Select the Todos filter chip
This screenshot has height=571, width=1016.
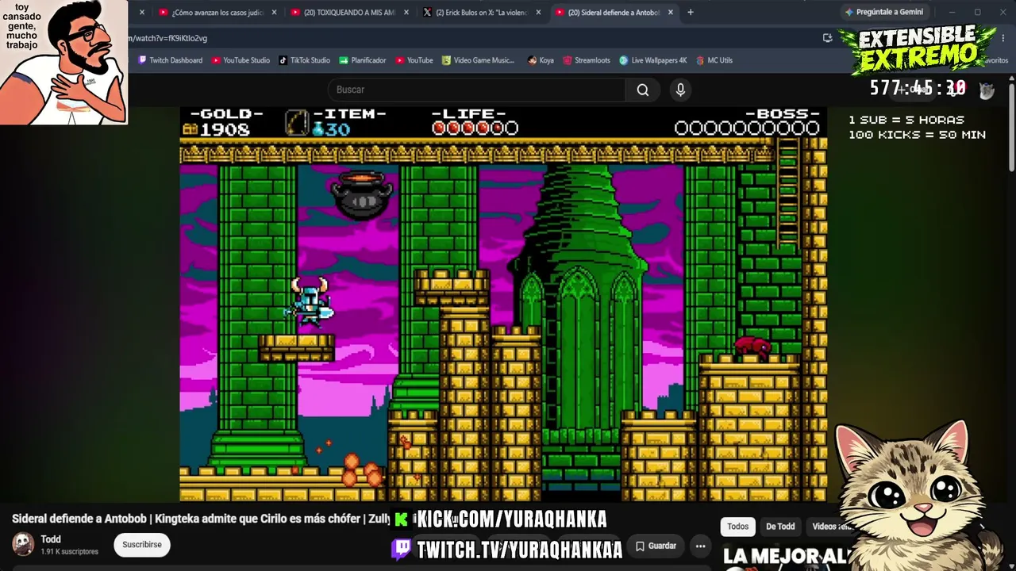click(737, 527)
